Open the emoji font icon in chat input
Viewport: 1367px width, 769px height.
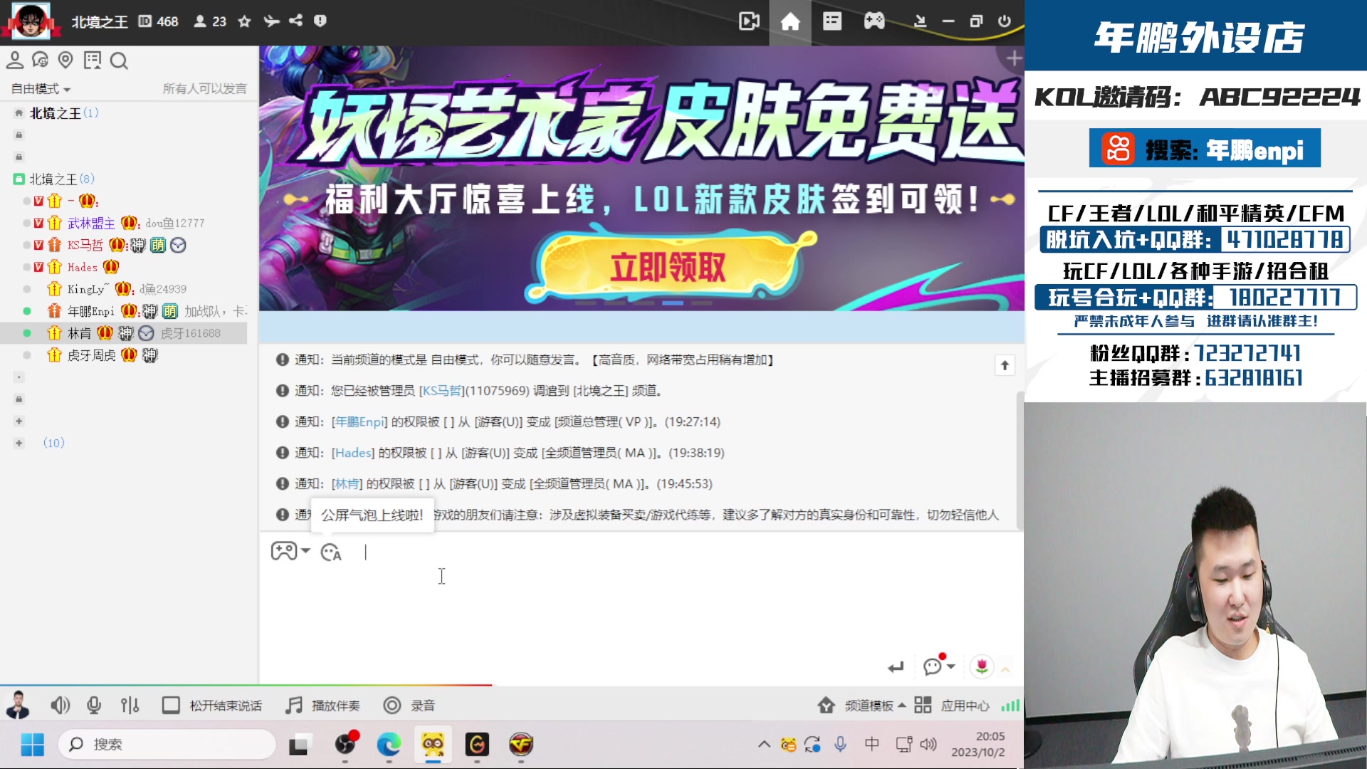(x=331, y=553)
